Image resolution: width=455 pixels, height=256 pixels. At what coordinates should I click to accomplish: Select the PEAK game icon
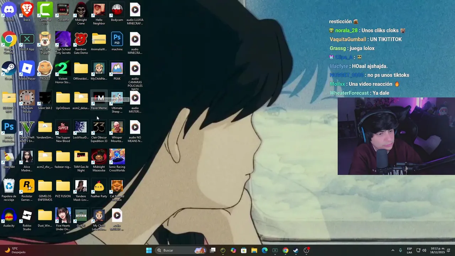pos(117,71)
